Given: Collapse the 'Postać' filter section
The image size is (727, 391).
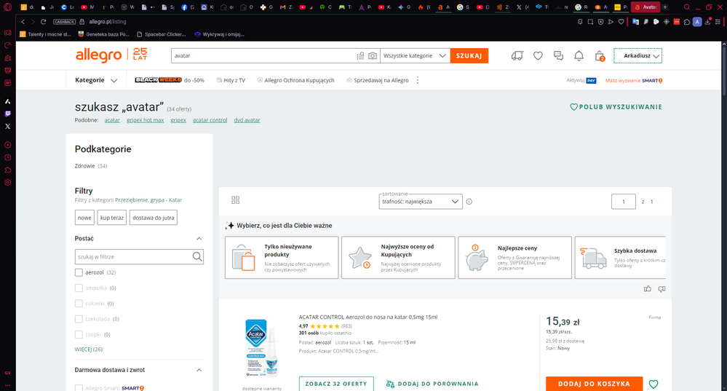Looking at the screenshot, I should coord(199,239).
